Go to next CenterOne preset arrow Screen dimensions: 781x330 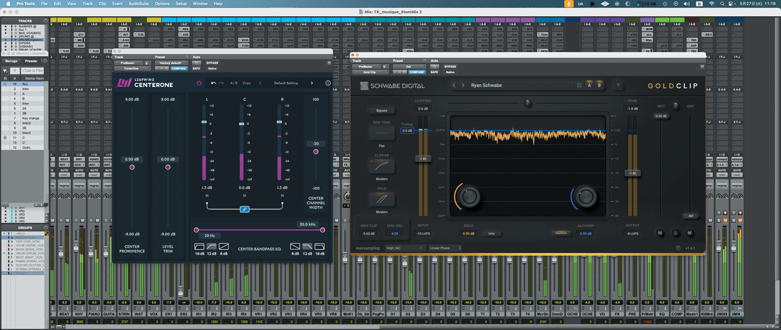(312, 83)
